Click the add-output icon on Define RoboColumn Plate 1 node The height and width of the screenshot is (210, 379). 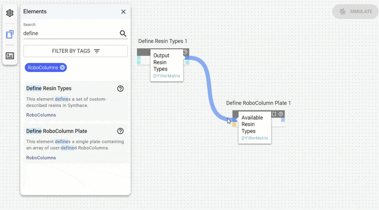[274, 114]
